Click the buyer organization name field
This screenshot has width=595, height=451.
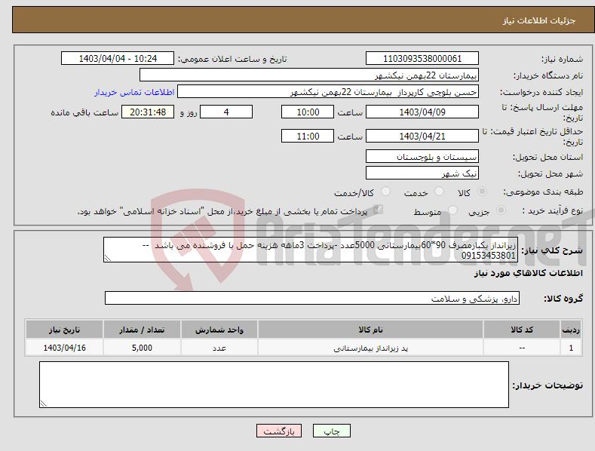click(309, 75)
